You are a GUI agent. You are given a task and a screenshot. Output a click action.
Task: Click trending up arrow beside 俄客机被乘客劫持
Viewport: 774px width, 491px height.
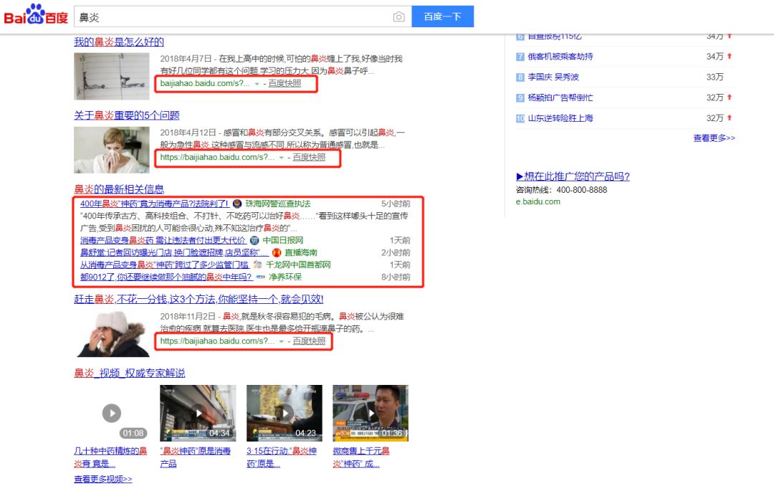729,56
